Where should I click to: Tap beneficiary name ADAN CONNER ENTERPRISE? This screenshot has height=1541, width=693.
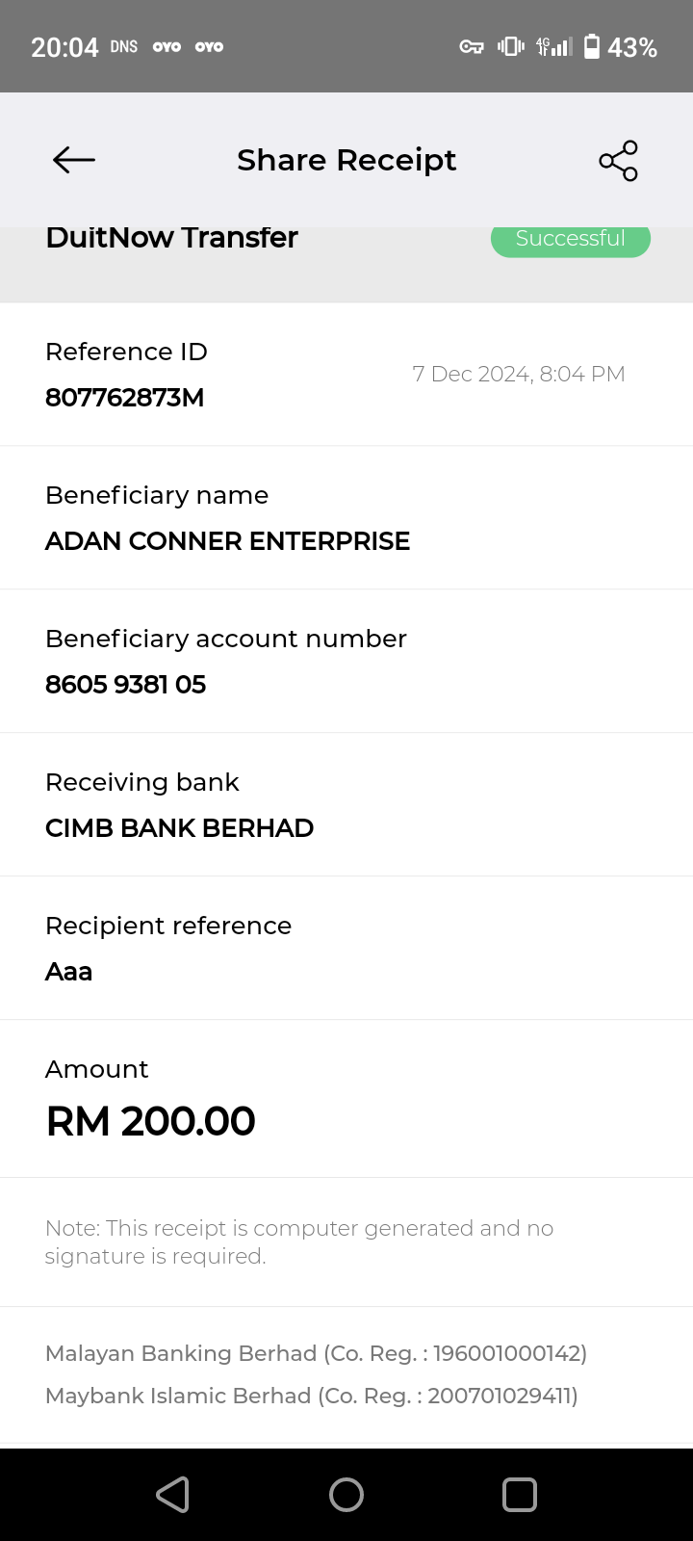coord(227,541)
